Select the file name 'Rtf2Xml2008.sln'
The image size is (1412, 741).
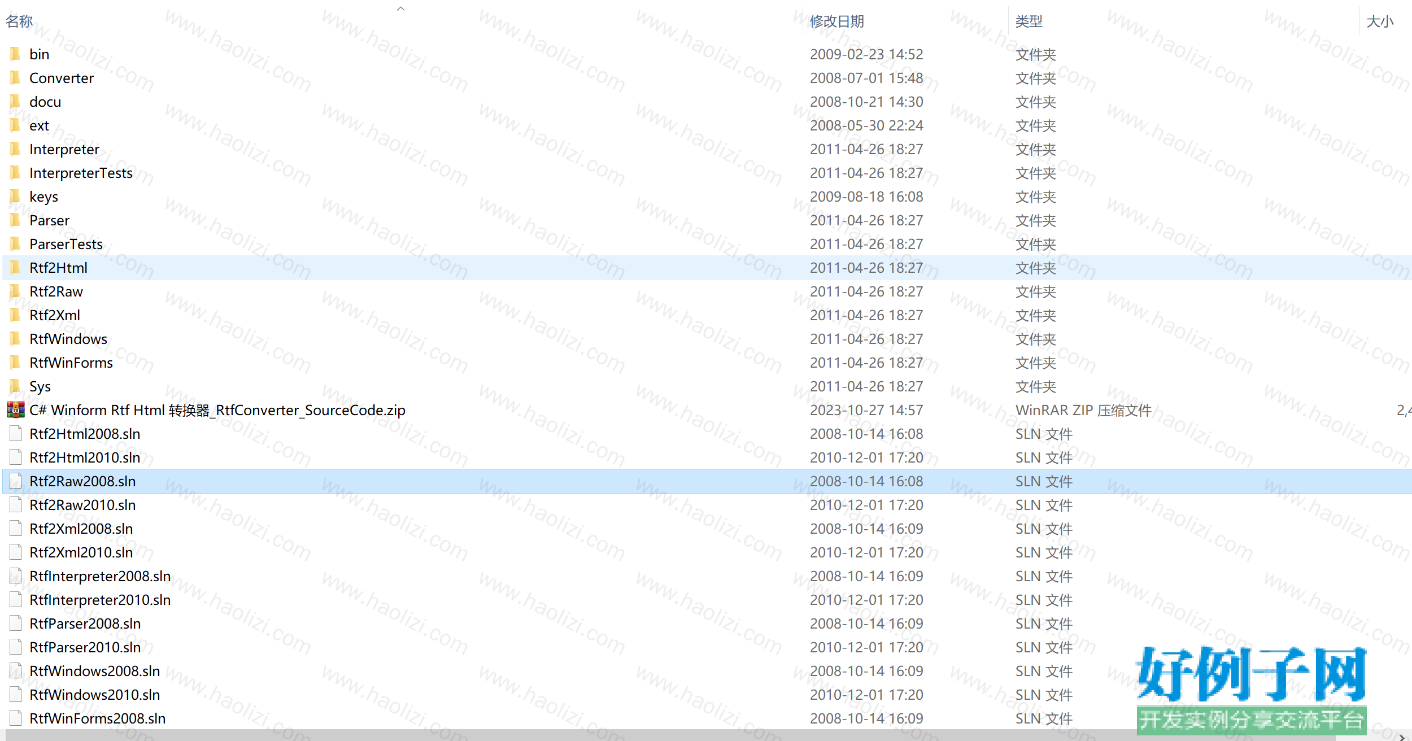point(81,529)
